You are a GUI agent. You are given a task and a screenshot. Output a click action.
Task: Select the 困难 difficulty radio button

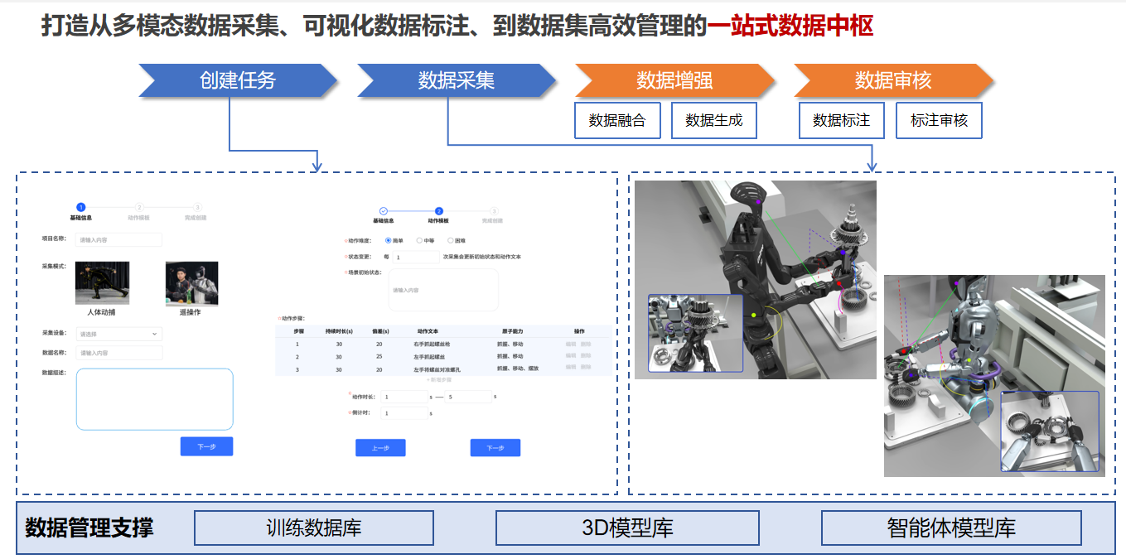point(451,240)
